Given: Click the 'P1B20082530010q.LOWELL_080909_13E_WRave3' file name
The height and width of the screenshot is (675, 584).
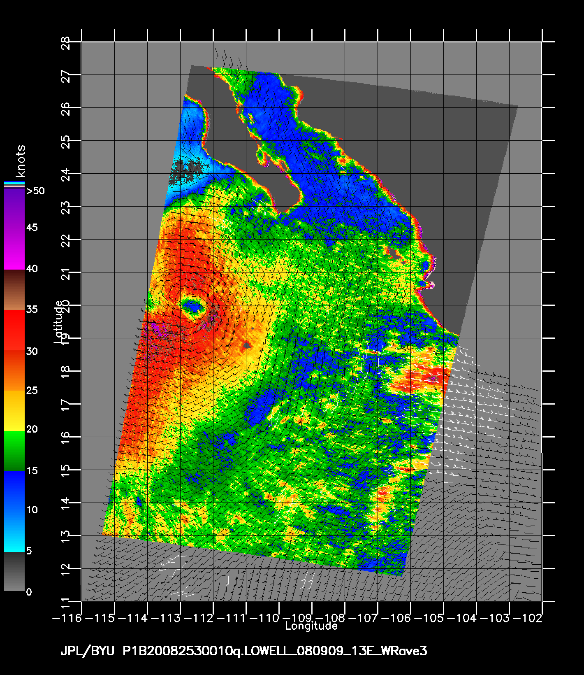Looking at the screenshot, I should click(275, 651).
